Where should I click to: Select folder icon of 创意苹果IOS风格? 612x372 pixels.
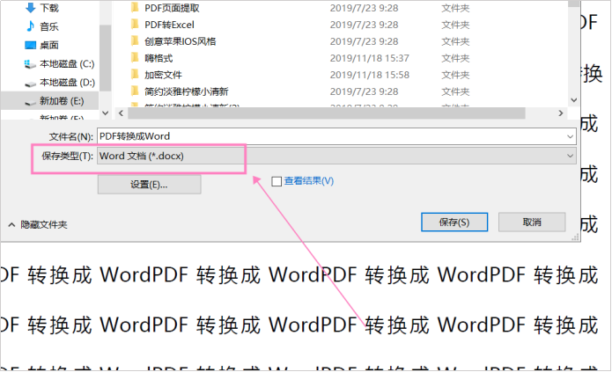[x=135, y=41]
